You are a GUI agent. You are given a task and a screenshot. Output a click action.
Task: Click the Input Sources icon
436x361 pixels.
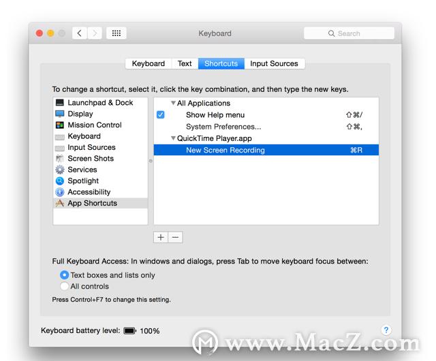tap(59, 148)
